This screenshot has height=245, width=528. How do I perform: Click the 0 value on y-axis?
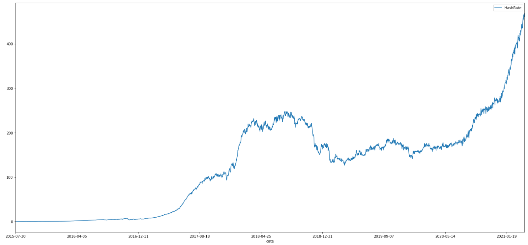[11, 222]
